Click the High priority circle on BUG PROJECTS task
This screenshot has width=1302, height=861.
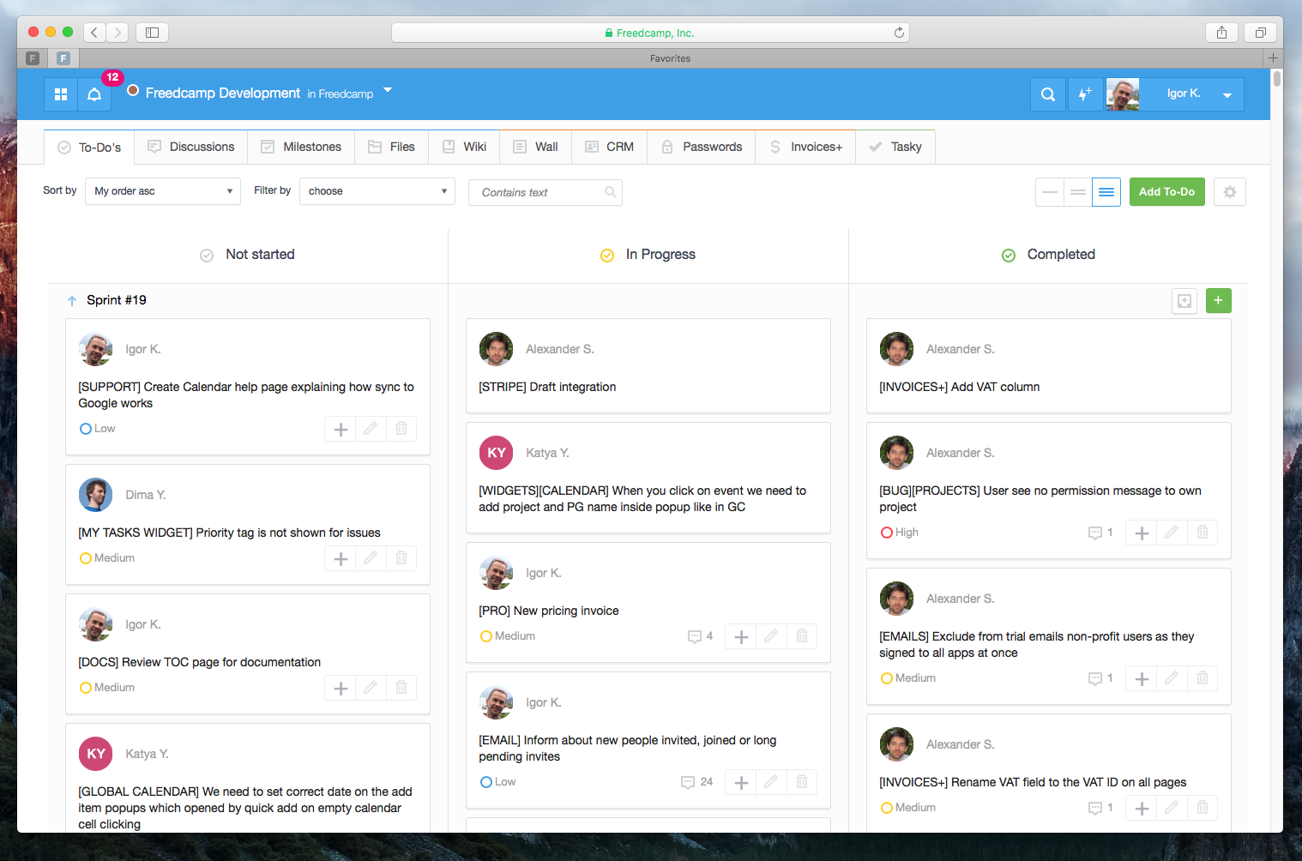tap(887, 533)
